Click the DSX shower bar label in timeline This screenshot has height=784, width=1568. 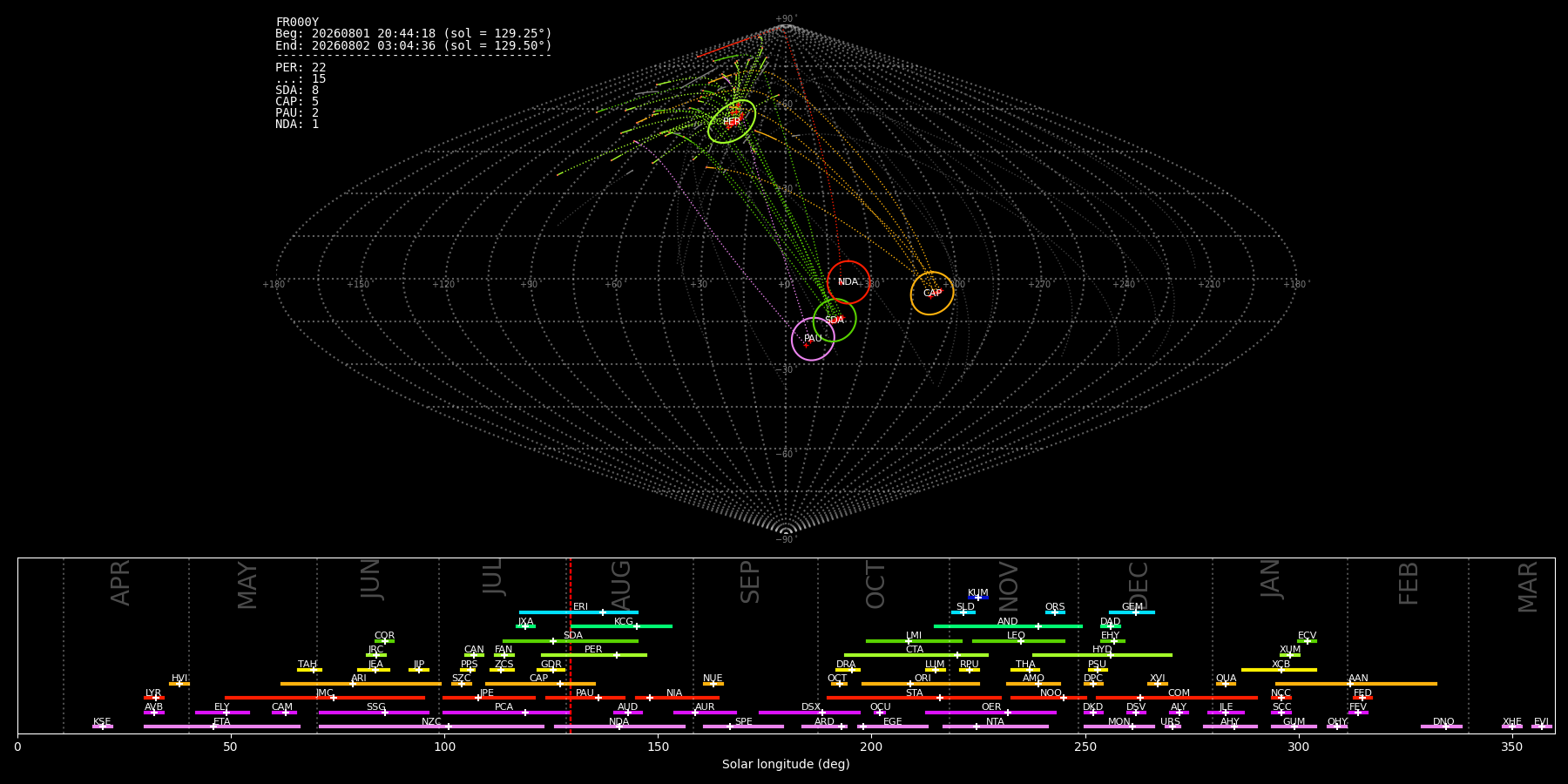pos(811,707)
